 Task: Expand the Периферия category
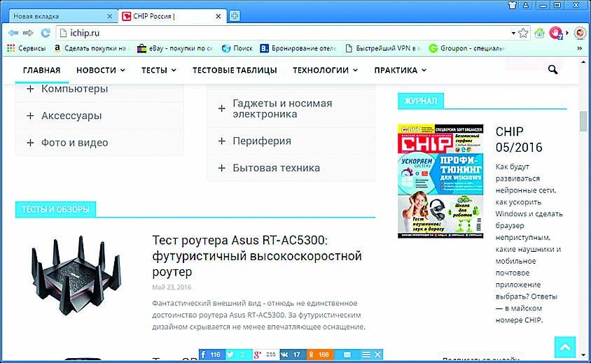point(221,141)
